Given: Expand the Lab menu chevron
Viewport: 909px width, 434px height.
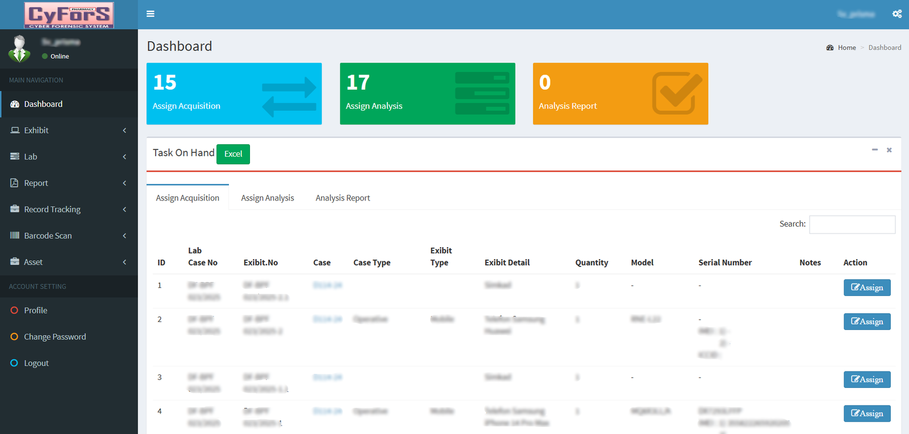Looking at the screenshot, I should click(124, 156).
